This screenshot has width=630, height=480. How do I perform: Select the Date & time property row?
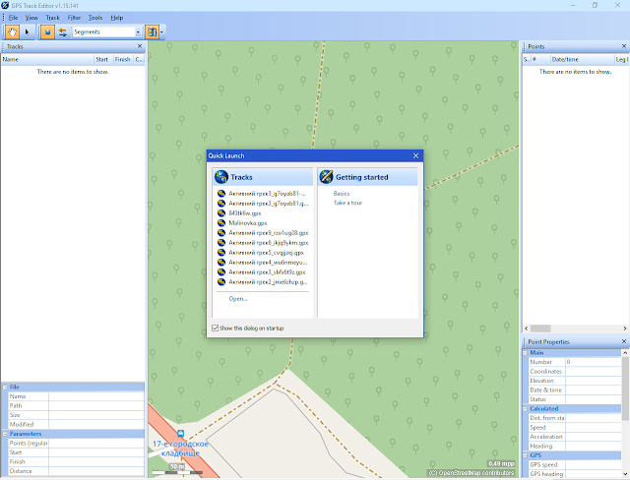(x=574, y=390)
